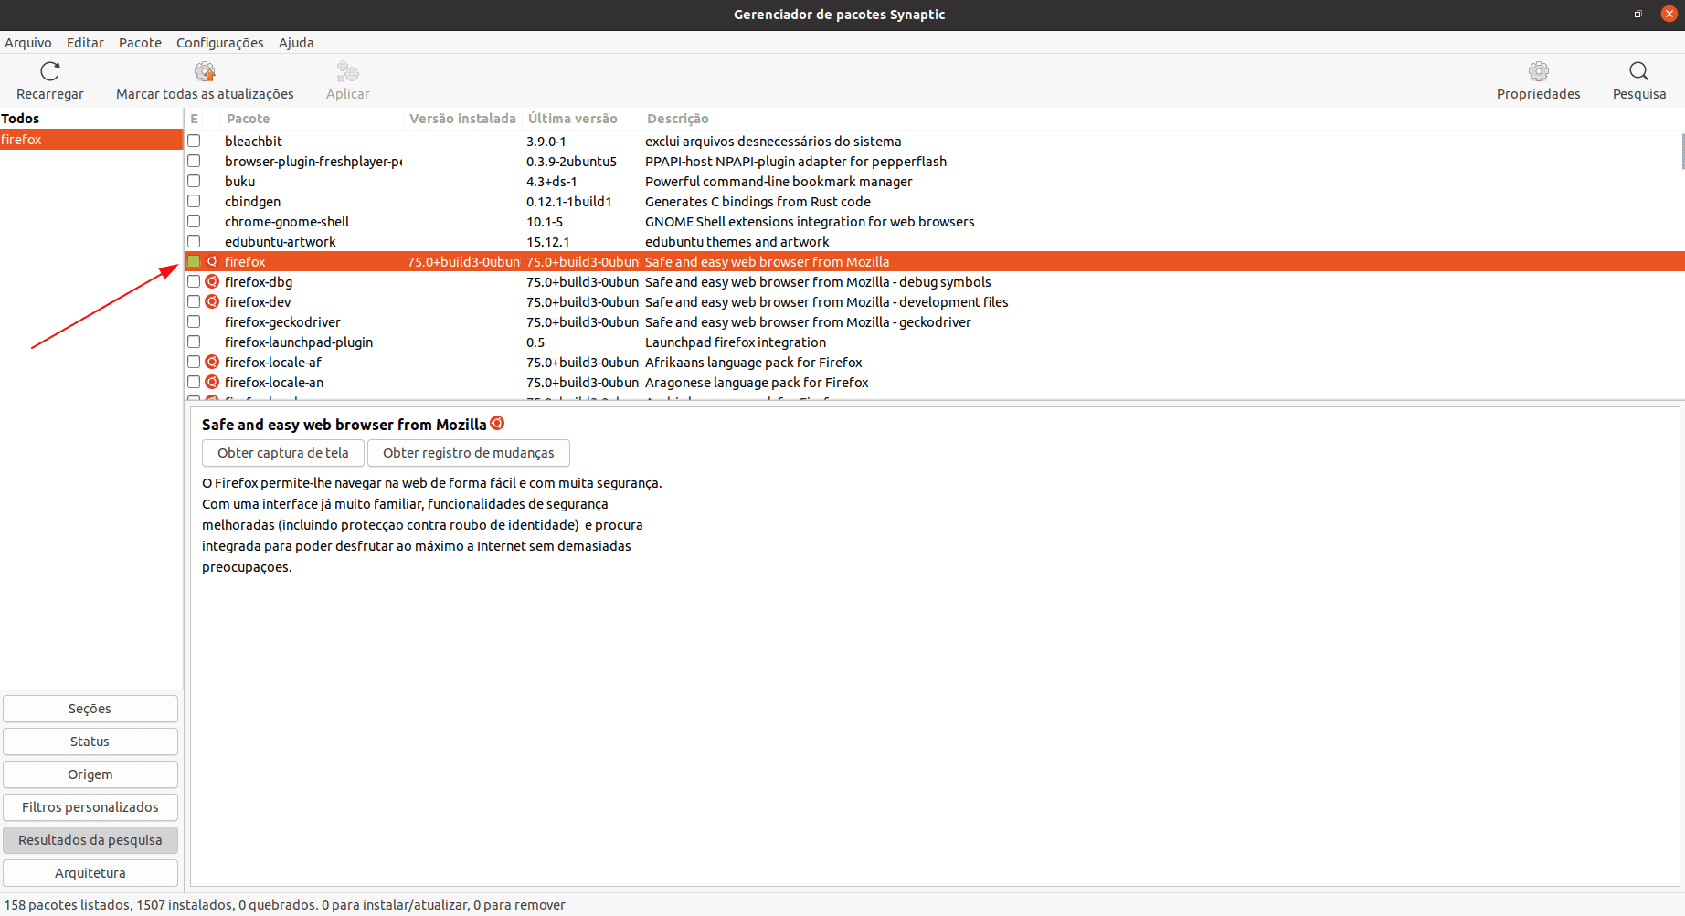Viewport: 1685px width, 916px height.
Task: Open Propriedades from the toolbar
Action: (1538, 80)
